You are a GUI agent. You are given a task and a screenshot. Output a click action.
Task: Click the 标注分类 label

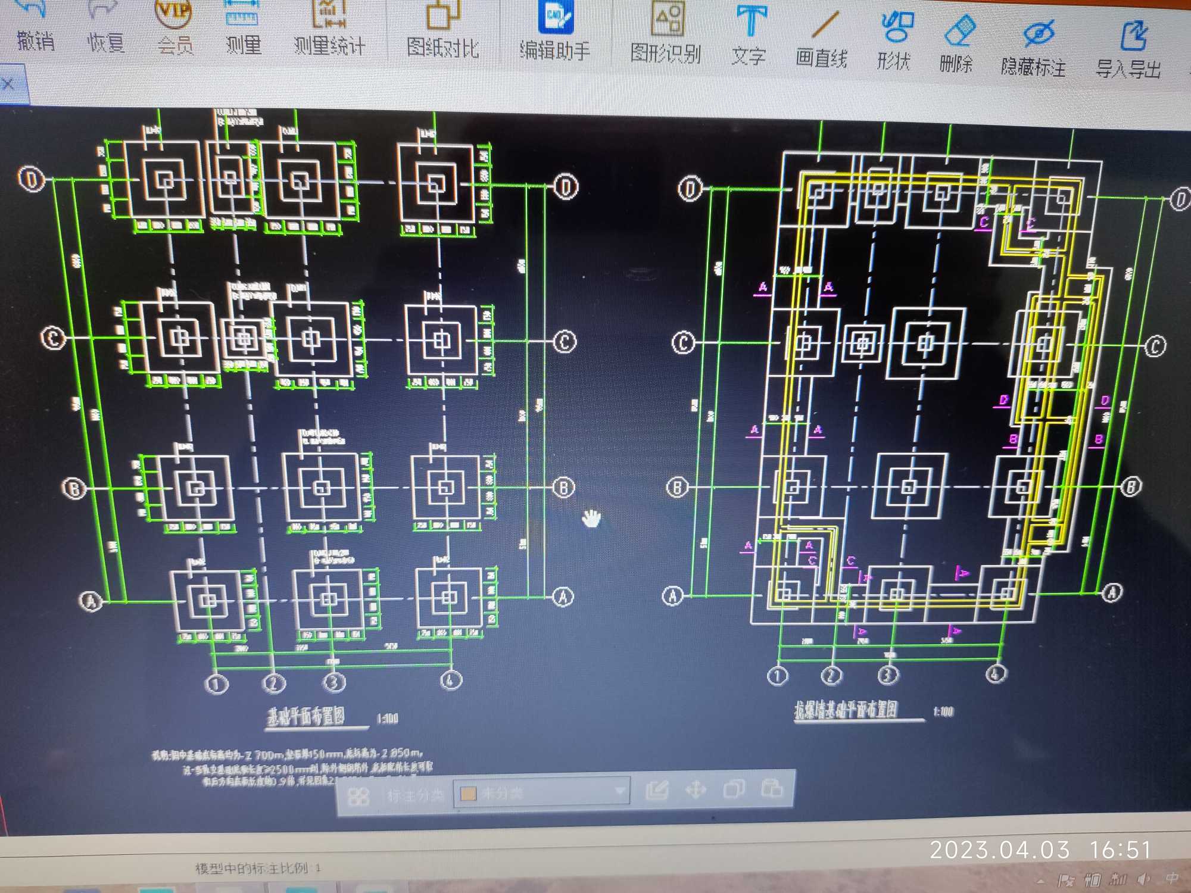(415, 795)
